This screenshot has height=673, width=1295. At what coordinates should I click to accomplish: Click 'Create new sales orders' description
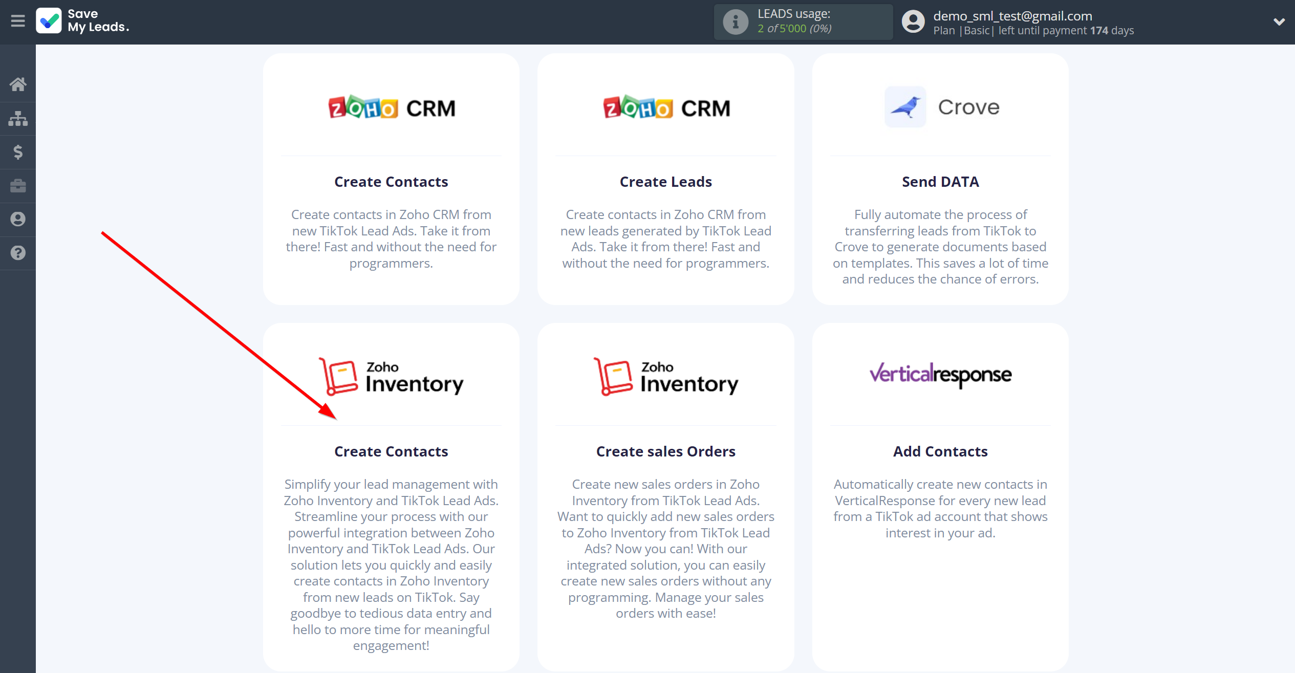coord(666,549)
